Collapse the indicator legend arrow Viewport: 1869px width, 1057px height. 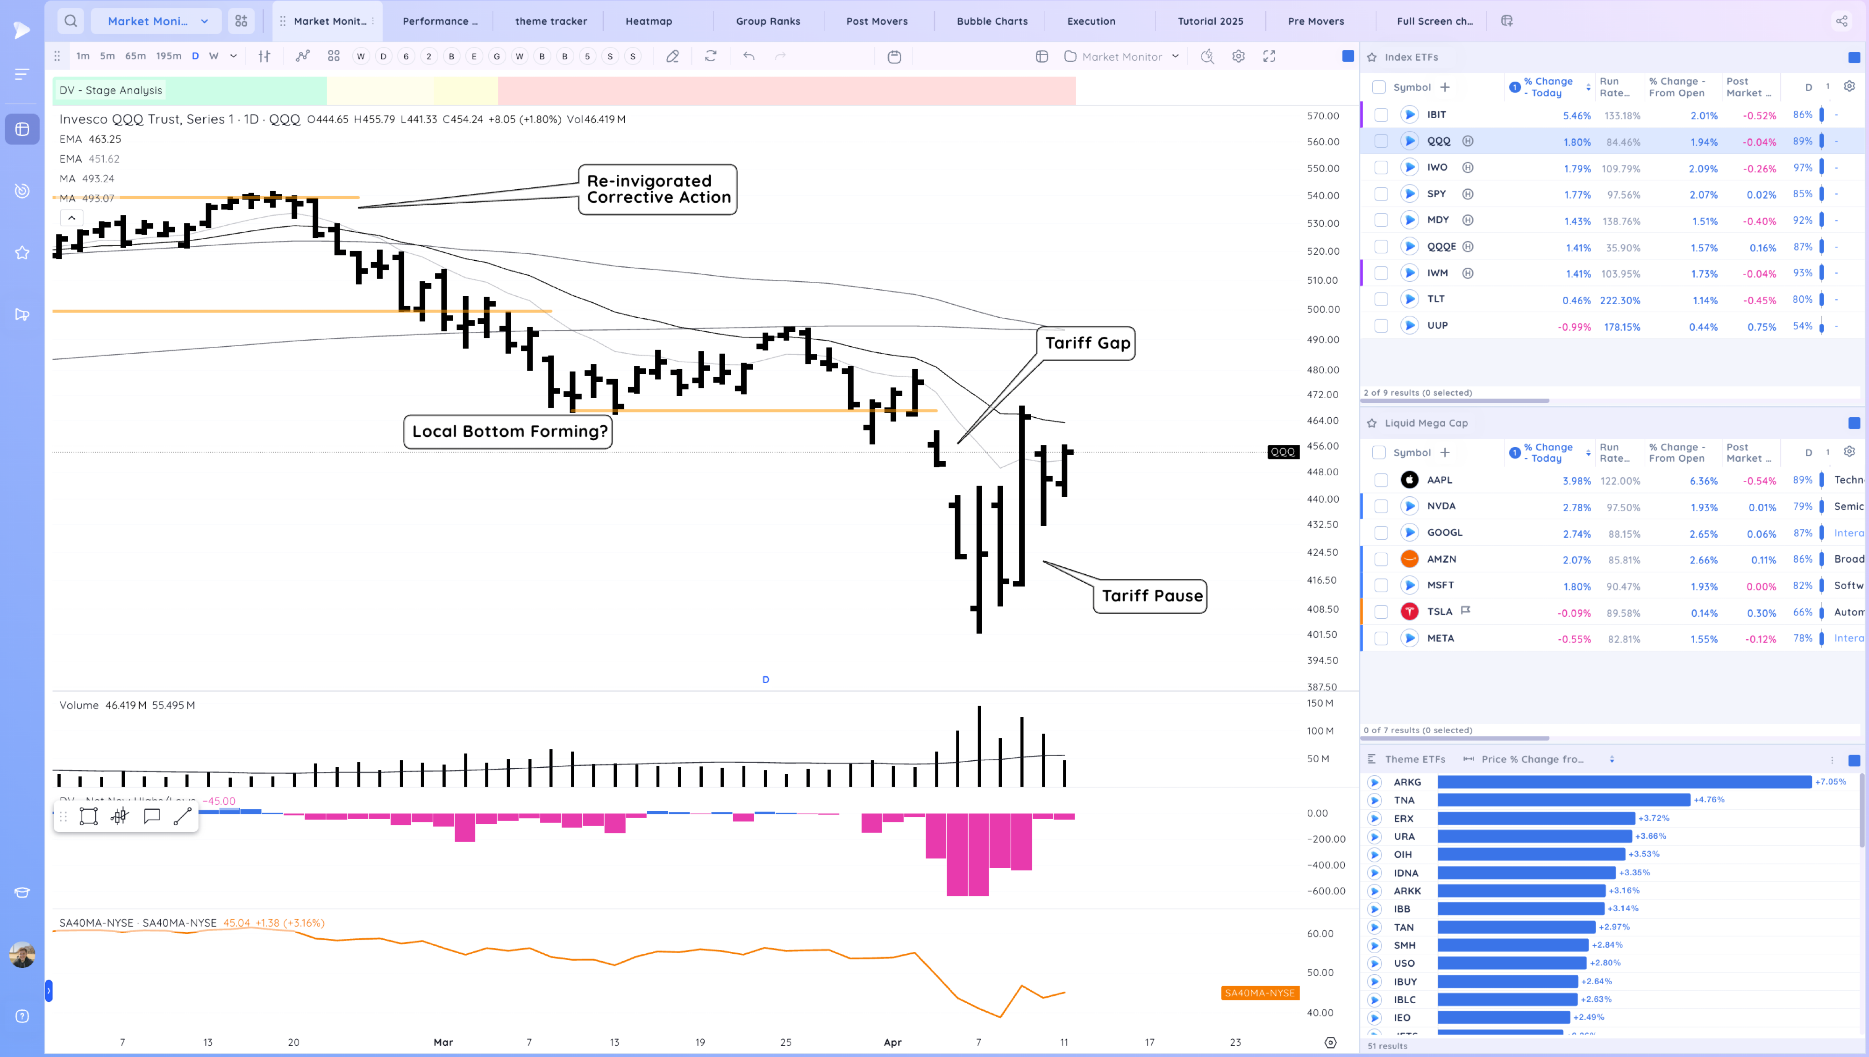(71, 218)
